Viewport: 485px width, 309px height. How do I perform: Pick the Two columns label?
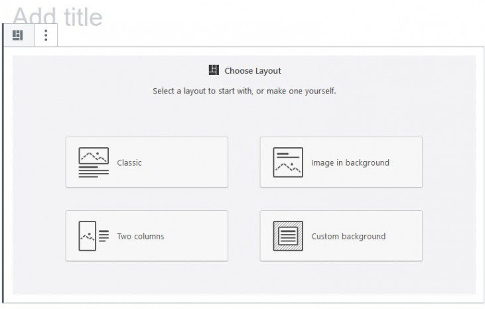click(x=141, y=236)
